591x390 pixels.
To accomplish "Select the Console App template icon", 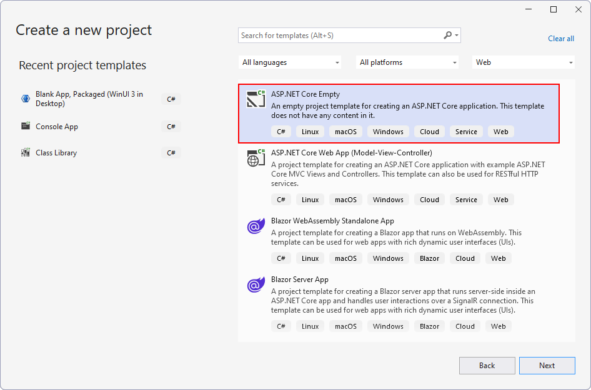I will point(25,126).
